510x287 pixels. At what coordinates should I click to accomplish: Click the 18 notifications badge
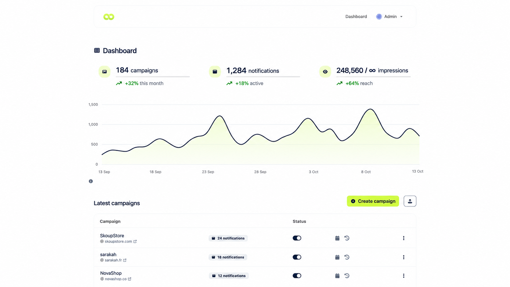(228, 257)
